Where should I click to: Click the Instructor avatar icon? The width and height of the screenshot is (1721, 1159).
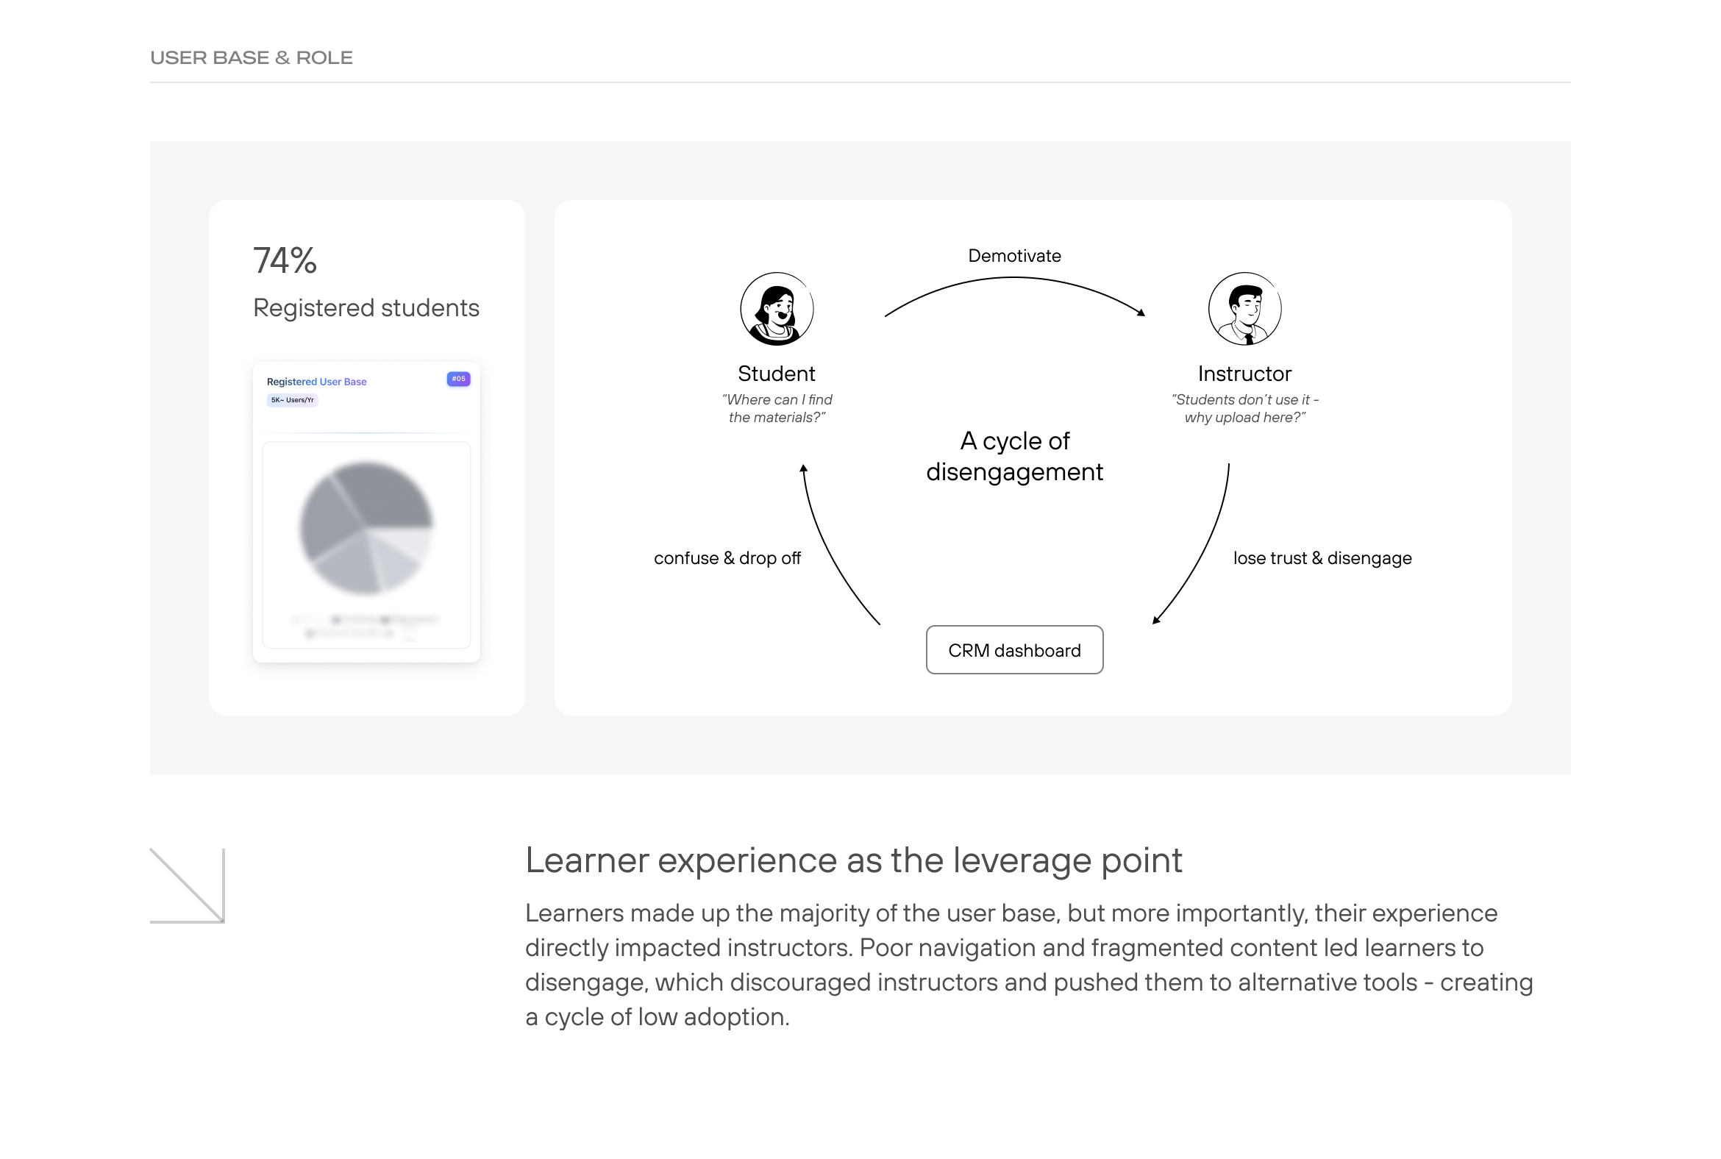[x=1244, y=309]
